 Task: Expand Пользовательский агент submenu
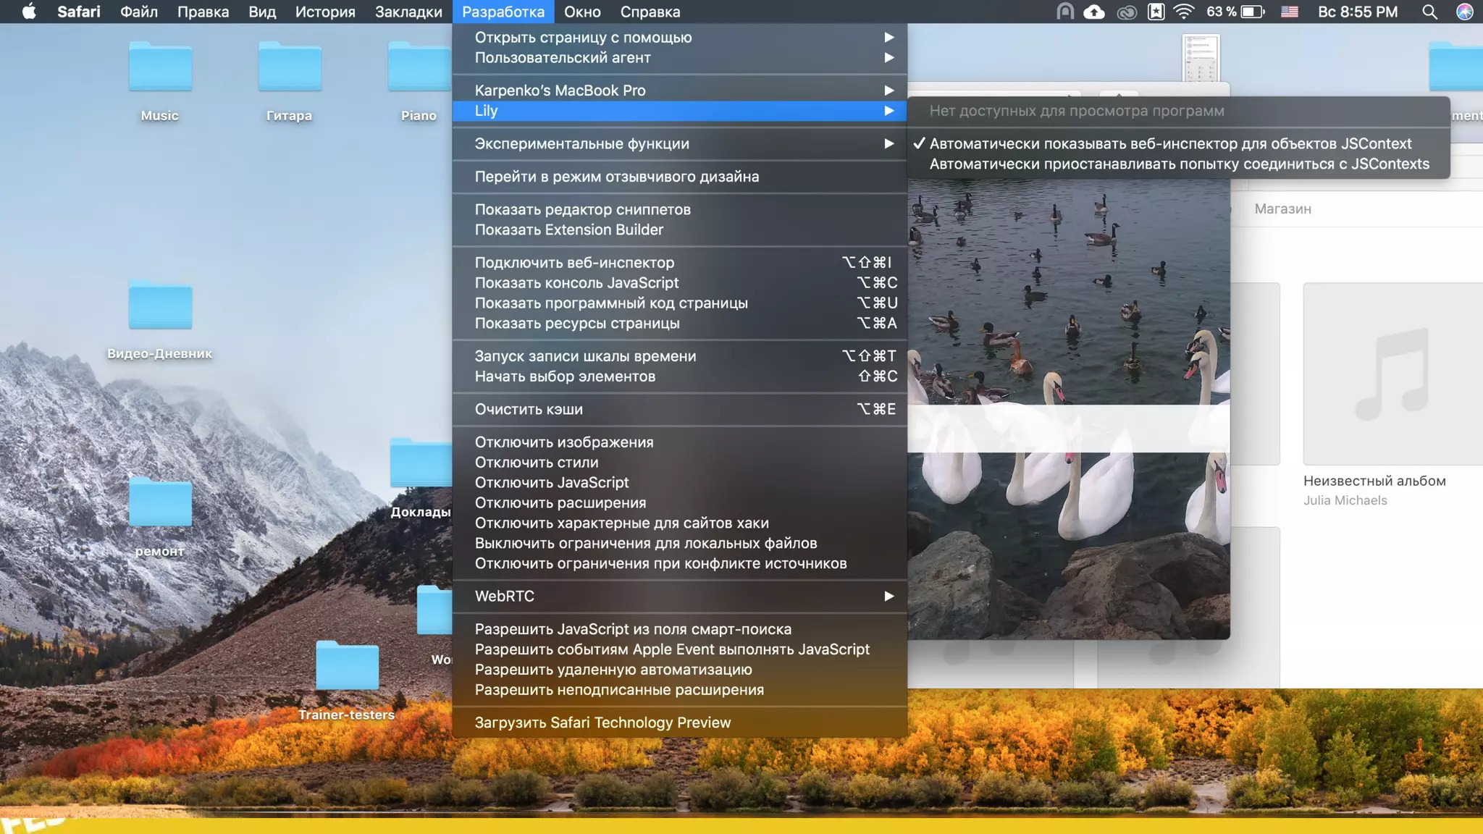tap(679, 58)
